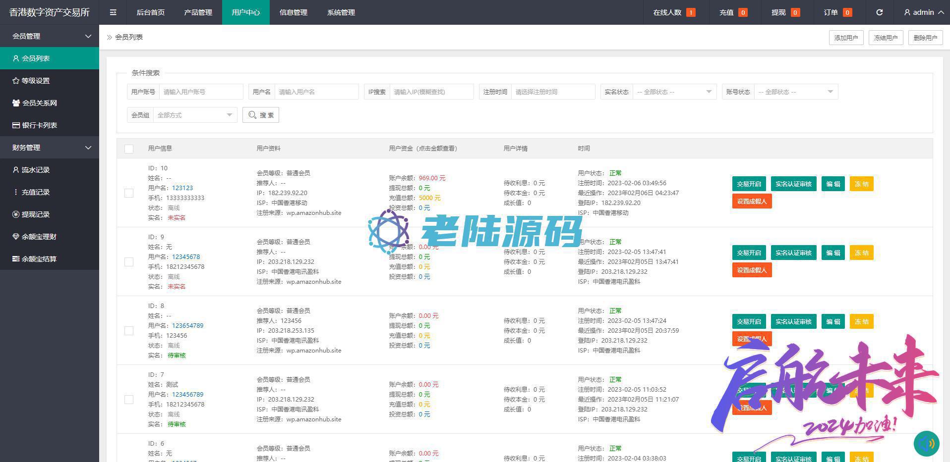
Task: Click 编辑 for user ID 8
Action: point(833,321)
